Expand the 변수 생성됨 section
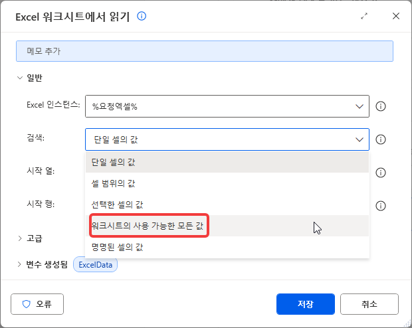This screenshot has height=328, width=412. click(x=19, y=264)
